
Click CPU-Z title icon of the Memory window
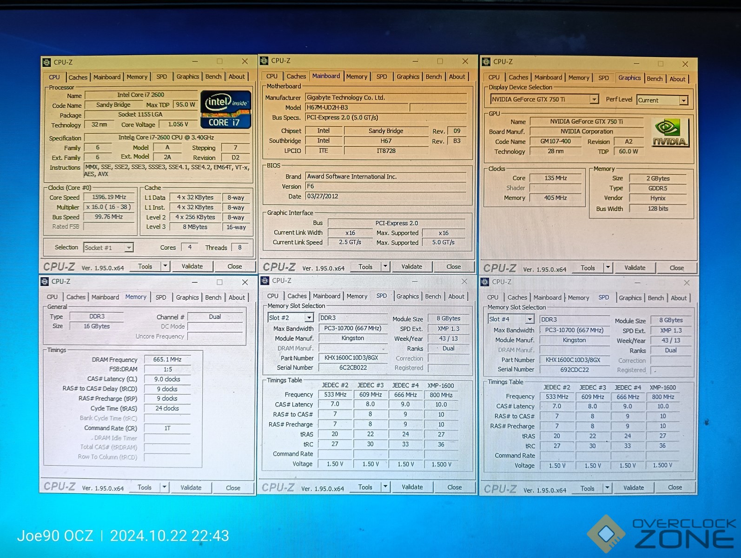tap(45, 281)
